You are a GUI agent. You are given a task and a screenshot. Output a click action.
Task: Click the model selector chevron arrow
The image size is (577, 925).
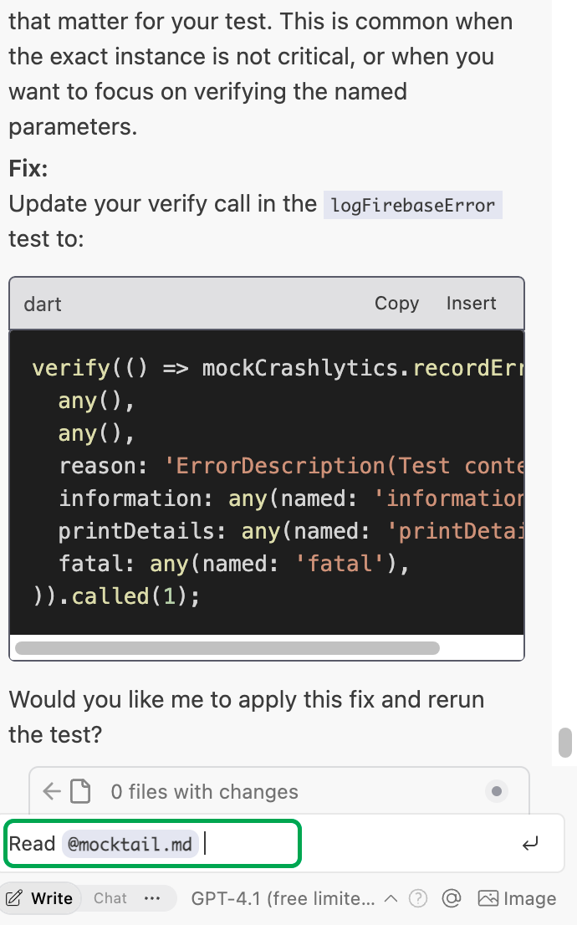(391, 898)
